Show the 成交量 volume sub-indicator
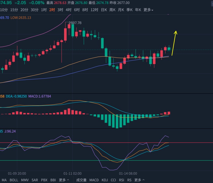Image resolution: width=213 pixels, height=183 pixels. pos(81,180)
